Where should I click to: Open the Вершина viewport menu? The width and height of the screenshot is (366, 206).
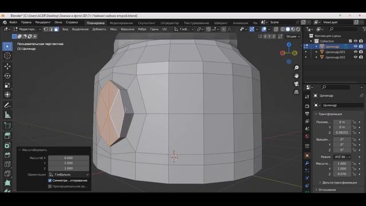coord(128,29)
